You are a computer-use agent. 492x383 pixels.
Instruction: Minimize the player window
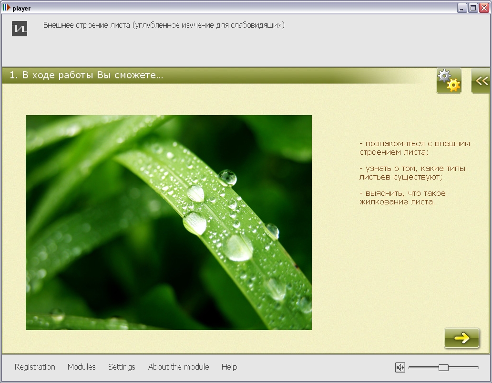coord(462,8)
